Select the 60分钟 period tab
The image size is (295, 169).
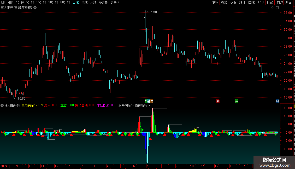pyautogui.click(x=65, y=2)
